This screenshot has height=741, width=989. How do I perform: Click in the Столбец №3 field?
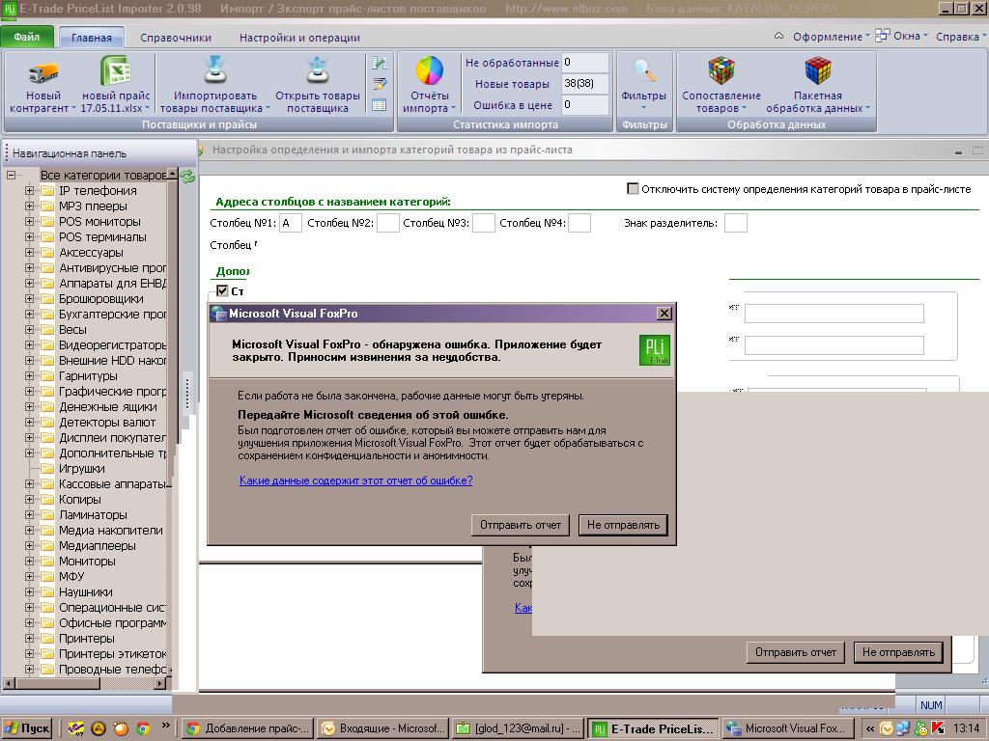484,223
